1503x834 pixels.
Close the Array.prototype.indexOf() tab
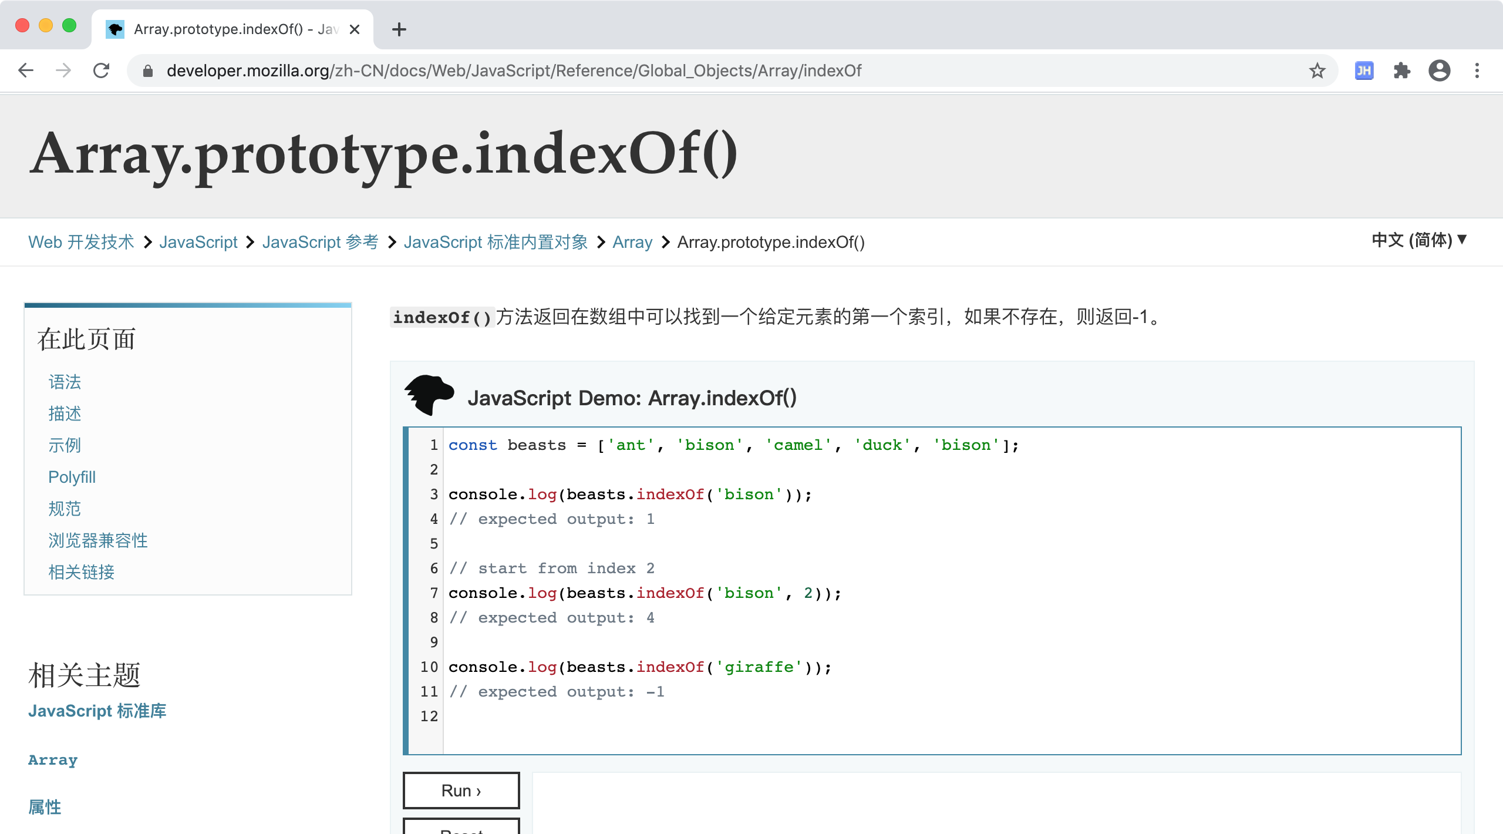point(355,29)
